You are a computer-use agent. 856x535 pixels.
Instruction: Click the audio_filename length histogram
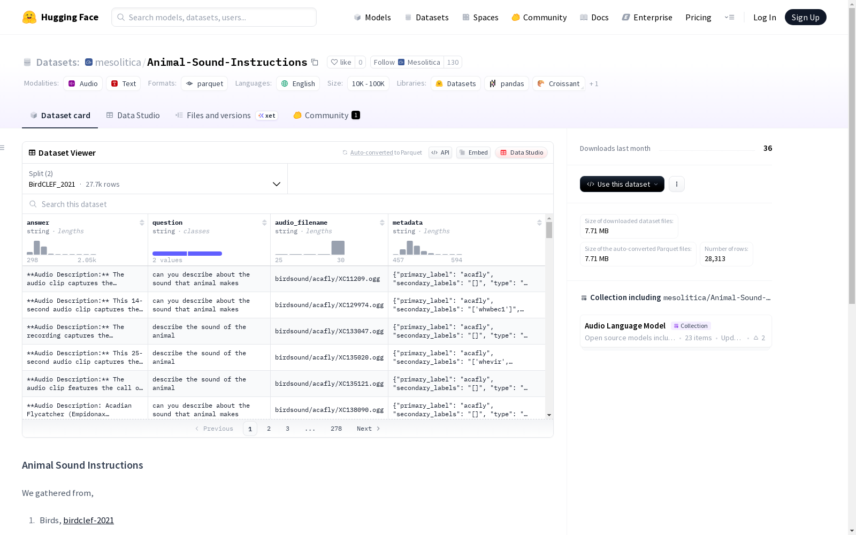pos(310,248)
